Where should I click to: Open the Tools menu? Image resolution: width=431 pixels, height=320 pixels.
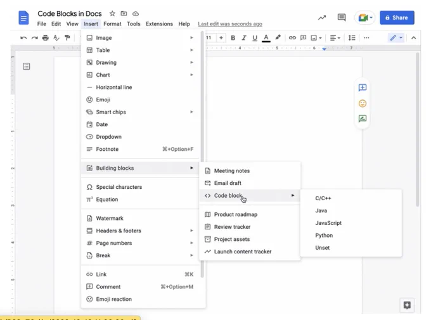134,24
